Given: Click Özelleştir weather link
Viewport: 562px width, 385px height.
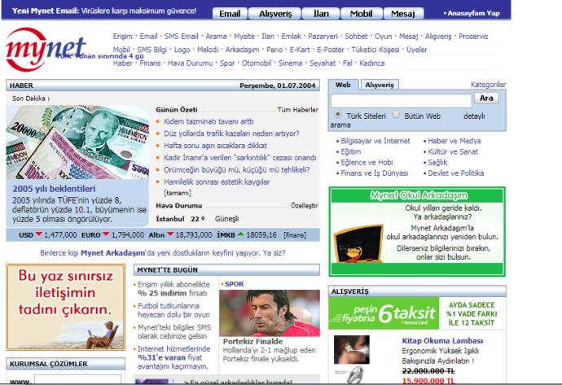Looking at the screenshot, I should click(x=304, y=206).
